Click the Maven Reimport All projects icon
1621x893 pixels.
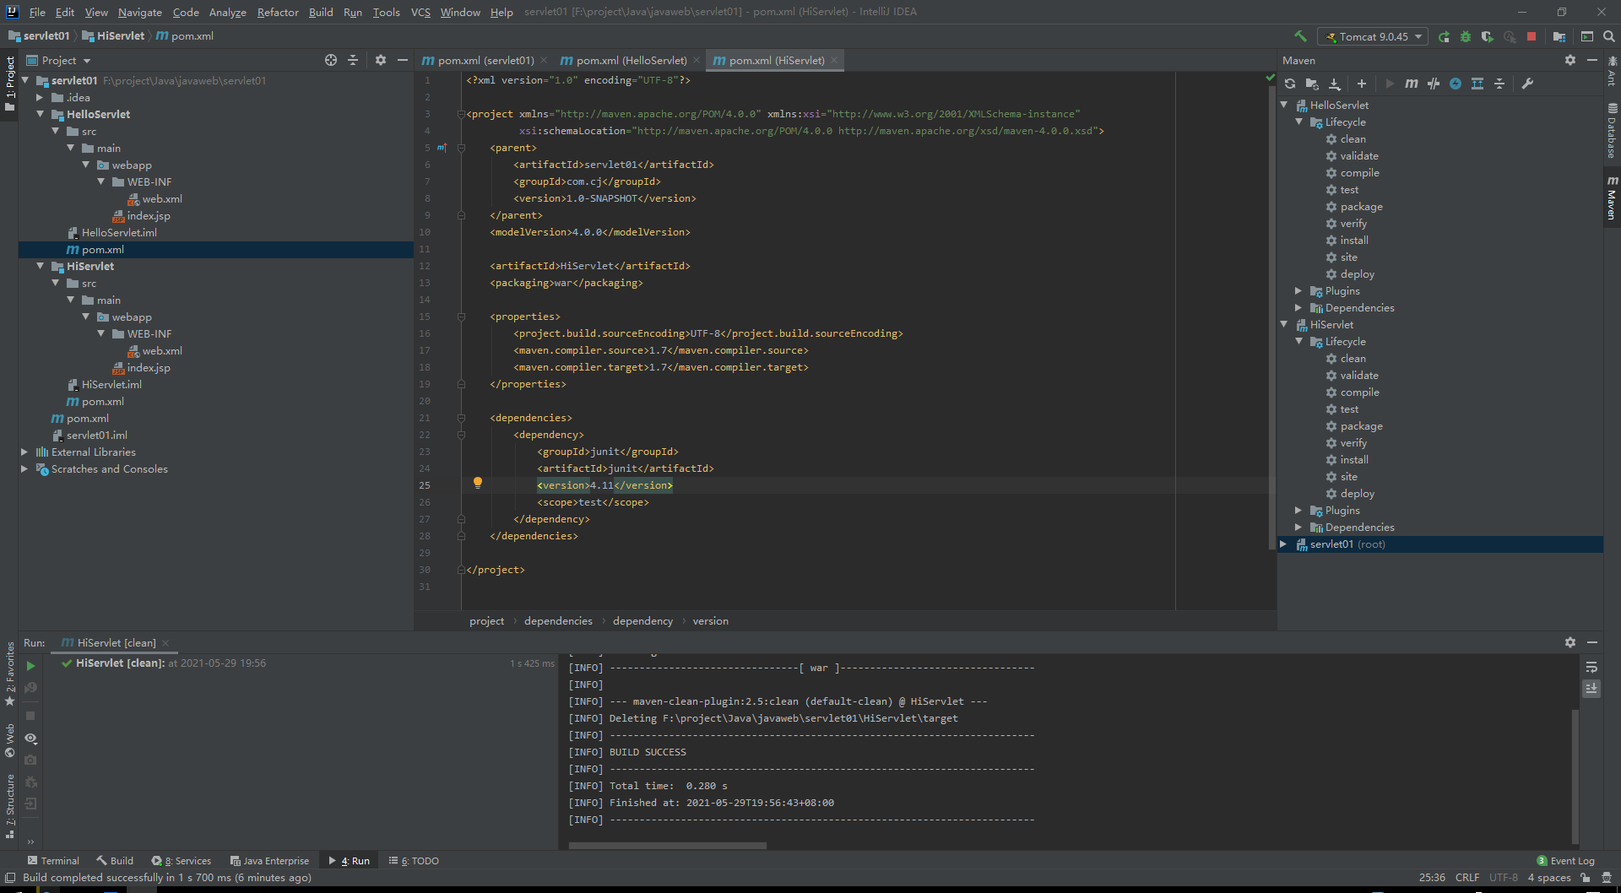1290,84
